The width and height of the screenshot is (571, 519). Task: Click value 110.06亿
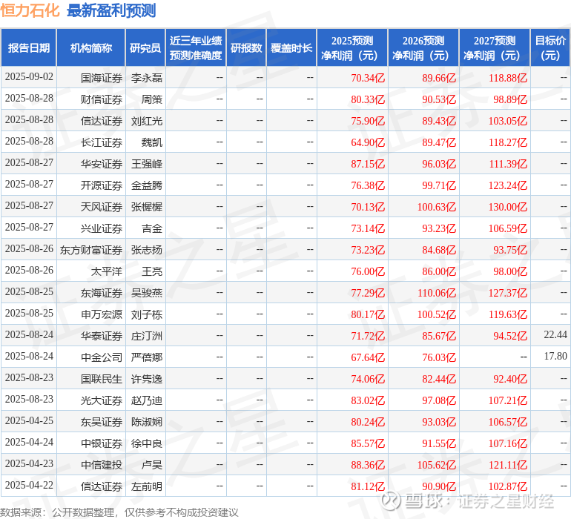pos(437,293)
